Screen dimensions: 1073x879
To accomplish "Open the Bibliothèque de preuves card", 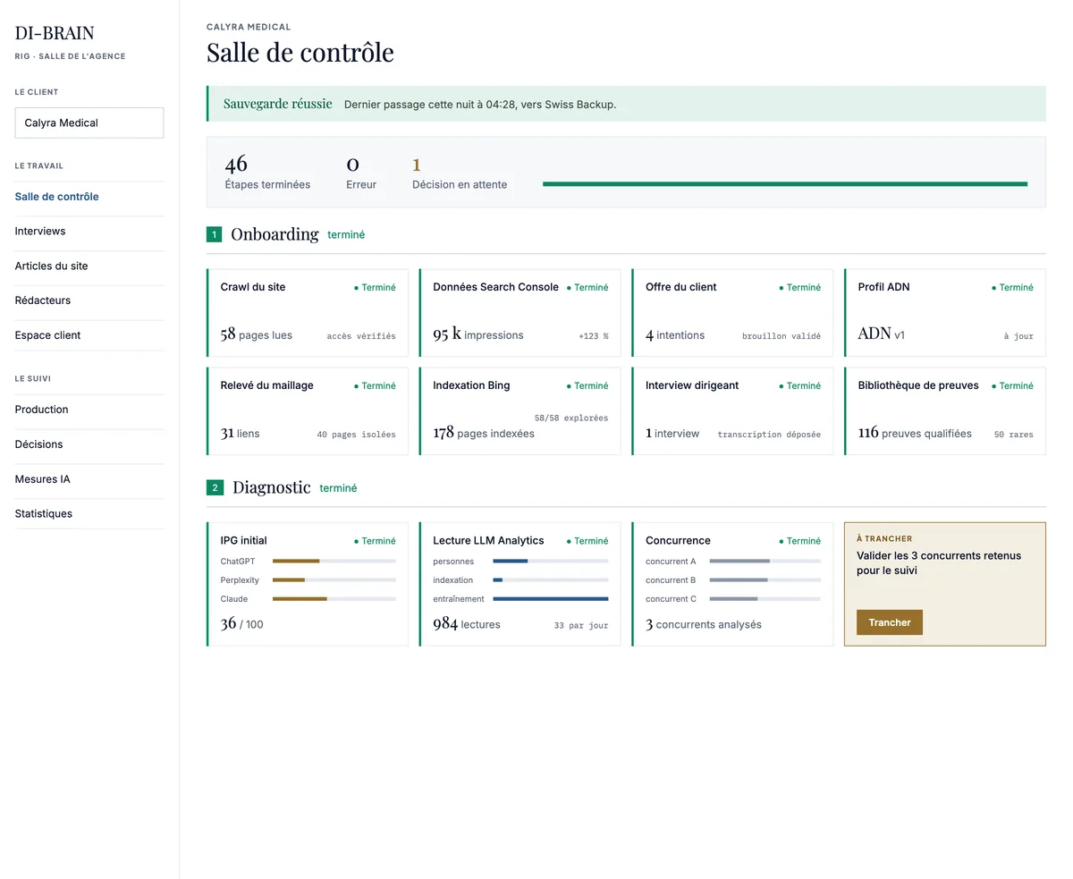I will point(945,411).
